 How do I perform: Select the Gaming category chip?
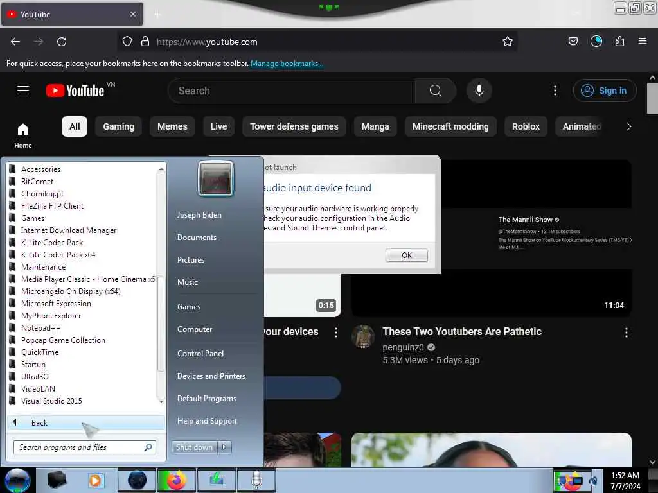click(118, 126)
